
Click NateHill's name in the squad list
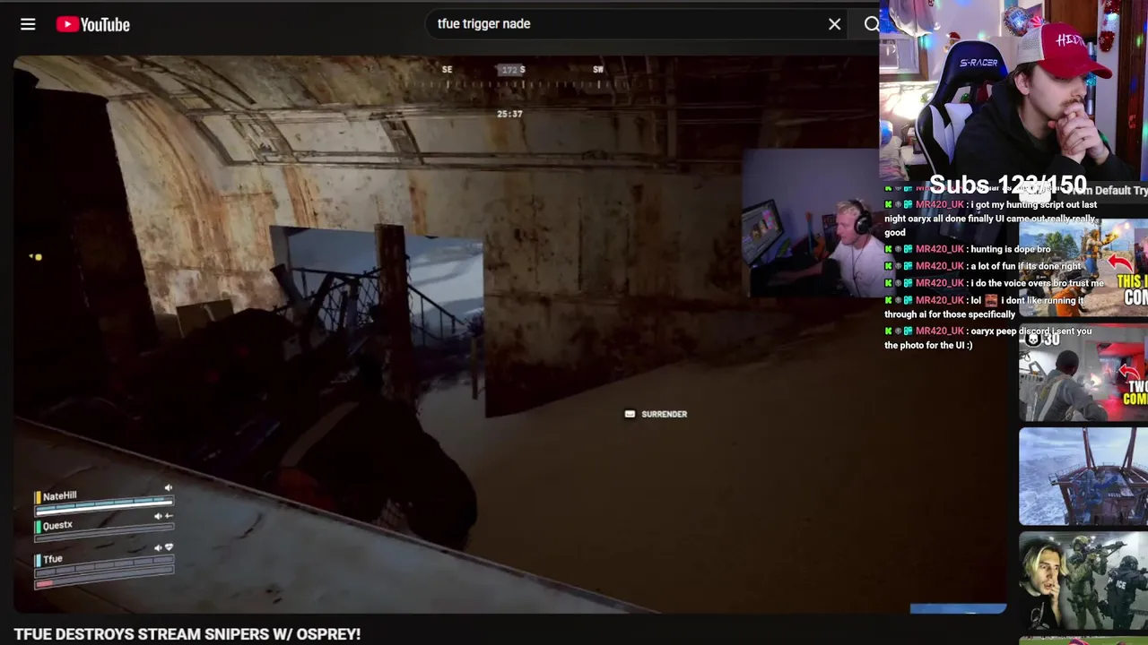pyautogui.click(x=60, y=496)
